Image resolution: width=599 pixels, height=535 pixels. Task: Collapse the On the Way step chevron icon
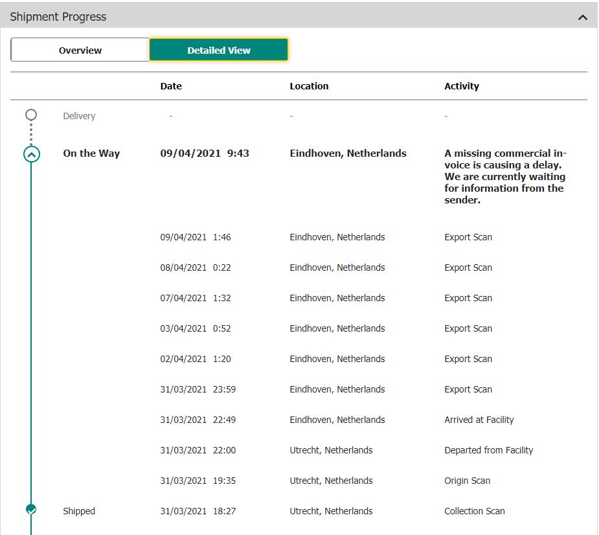tap(31, 154)
